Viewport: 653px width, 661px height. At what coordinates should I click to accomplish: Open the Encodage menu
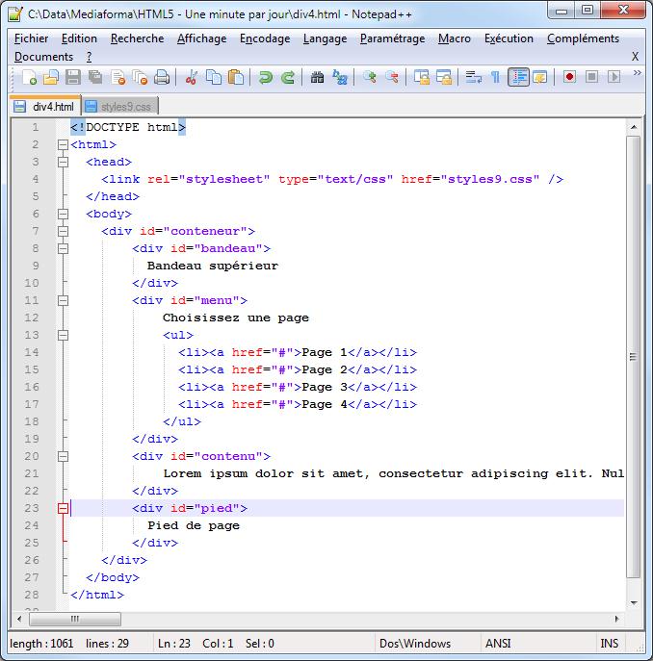pyautogui.click(x=264, y=38)
